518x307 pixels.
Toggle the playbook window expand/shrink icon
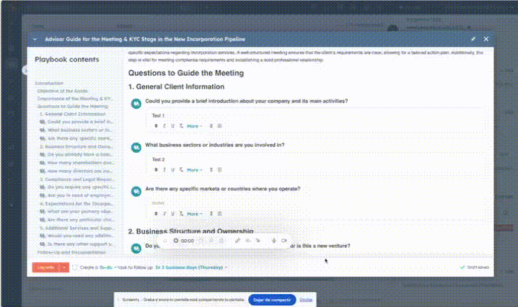tap(473, 39)
